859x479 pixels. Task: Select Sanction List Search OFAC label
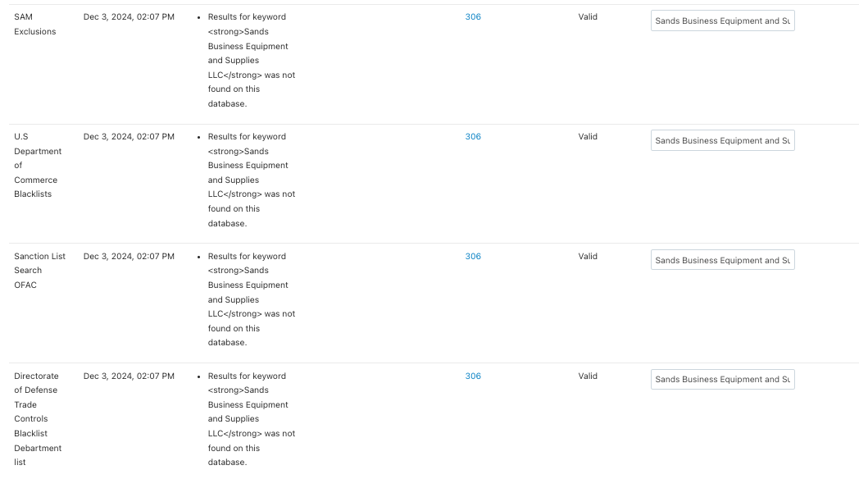point(39,270)
